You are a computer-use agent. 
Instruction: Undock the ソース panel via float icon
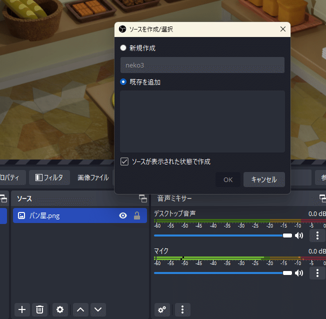coord(143,198)
